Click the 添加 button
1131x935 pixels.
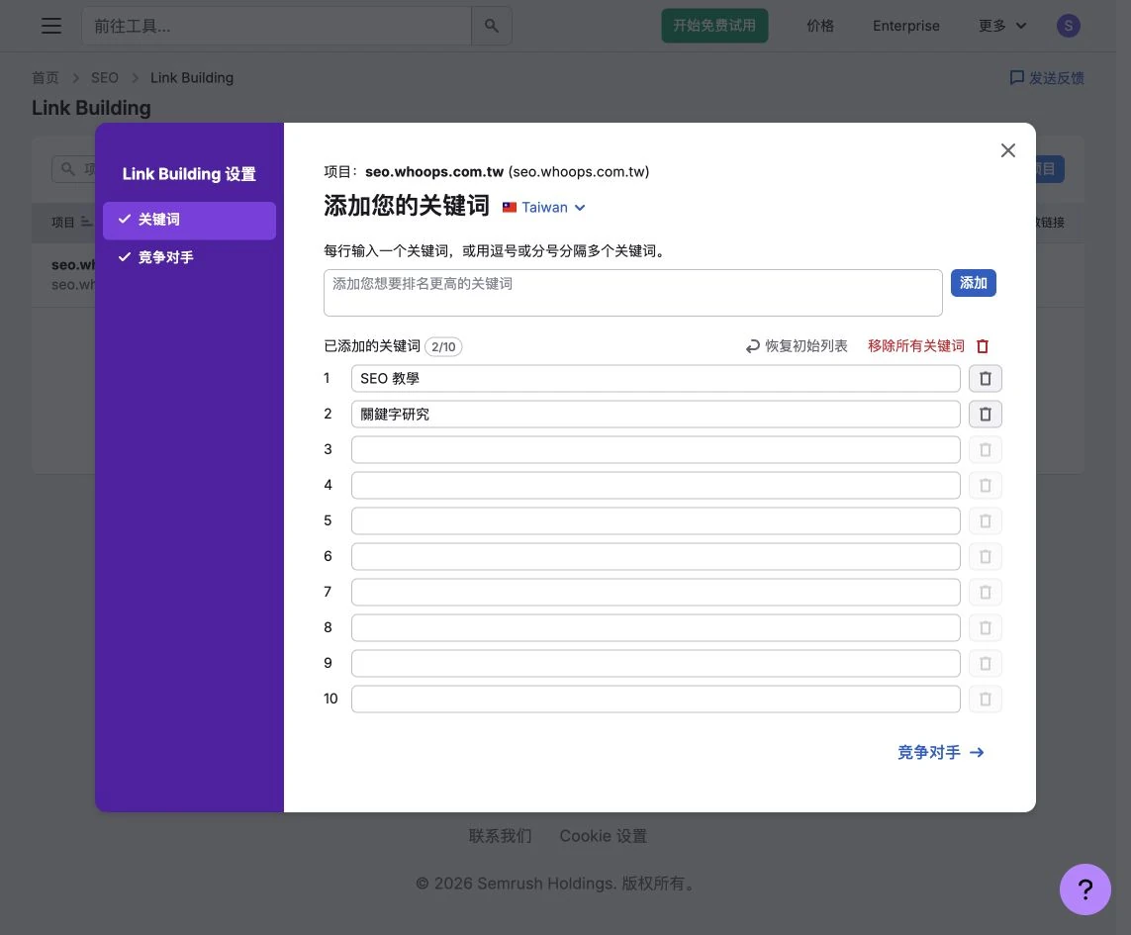click(973, 283)
